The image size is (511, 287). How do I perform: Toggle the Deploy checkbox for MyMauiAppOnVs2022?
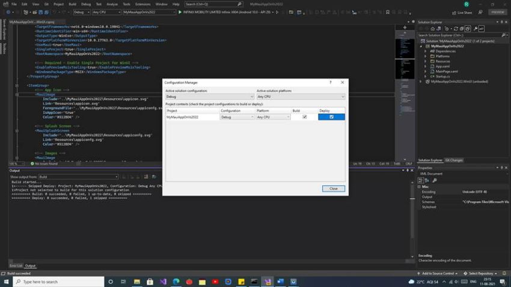pos(331,117)
